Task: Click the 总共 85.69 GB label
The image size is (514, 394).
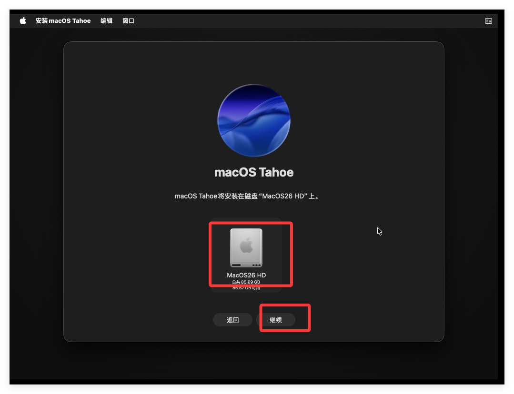Action: click(246, 282)
